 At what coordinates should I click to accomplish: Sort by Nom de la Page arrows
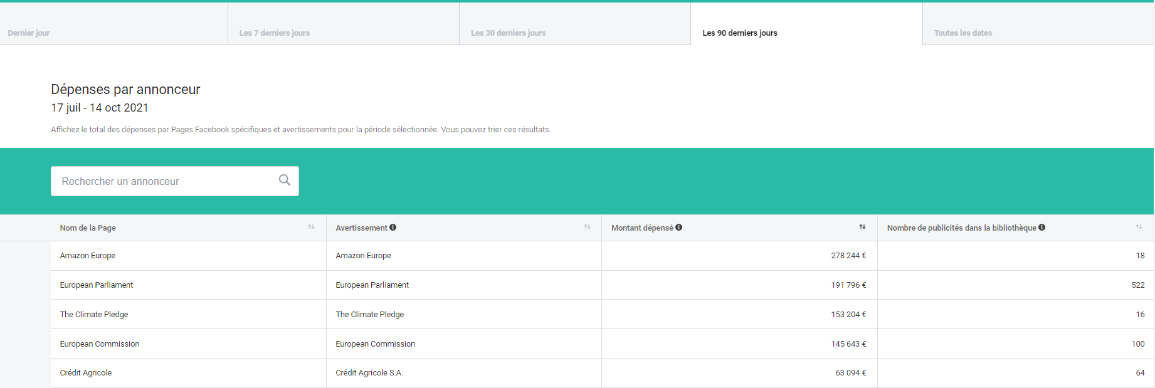pos(311,227)
